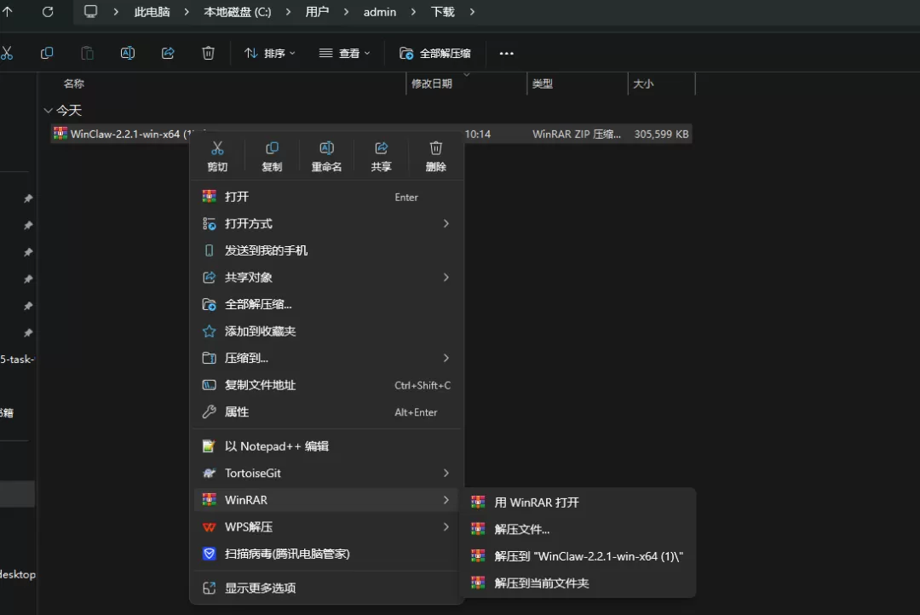The image size is (920, 615).
Task: Click the WinClaw zip file icon
Action: pos(60,133)
